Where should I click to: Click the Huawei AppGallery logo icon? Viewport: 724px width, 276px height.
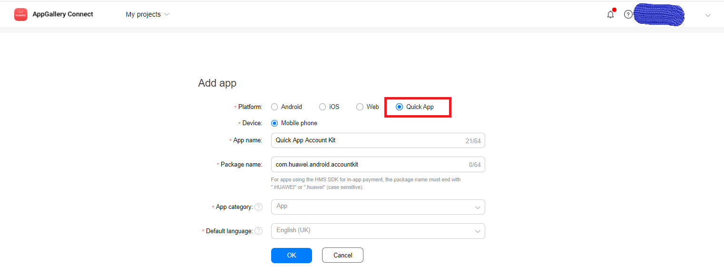pyautogui.click(x=21, y=15)
